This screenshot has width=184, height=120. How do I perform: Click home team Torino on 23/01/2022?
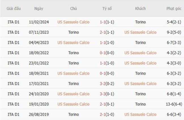(73, 63)
